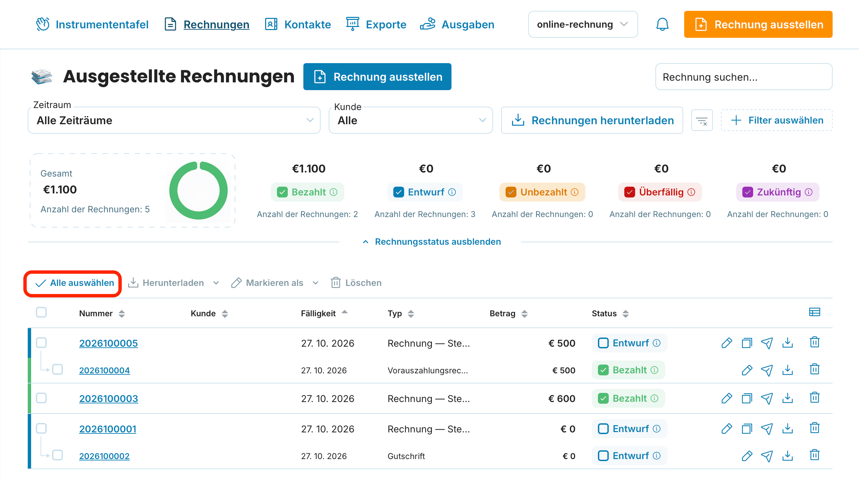Open invoice link 2026100003
Viewport: 859px width, 480px height.
point(109,399)
